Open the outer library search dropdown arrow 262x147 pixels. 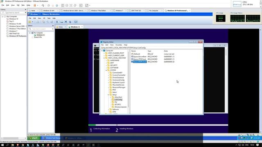tap(25, 13)
